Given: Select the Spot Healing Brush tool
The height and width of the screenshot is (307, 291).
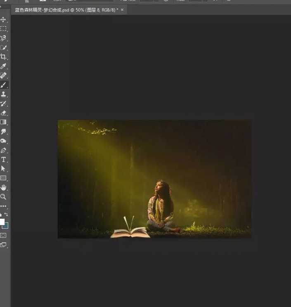Looking at the screenshot, I should tap(3, 75).
